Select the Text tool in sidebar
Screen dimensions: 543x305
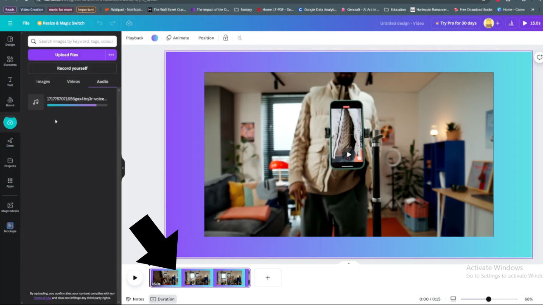(x=10, y=82)
